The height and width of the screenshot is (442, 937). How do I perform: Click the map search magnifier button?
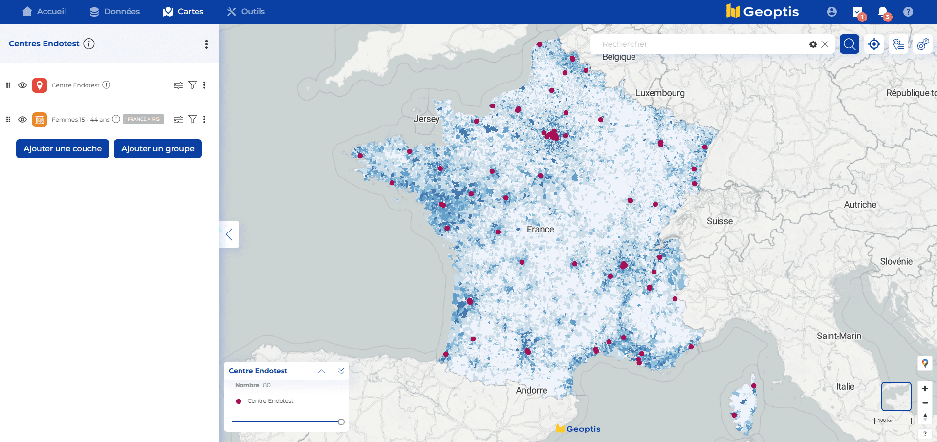[849, 44]
